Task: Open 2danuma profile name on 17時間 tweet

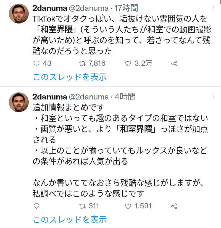Action: (x=49, y=8)
